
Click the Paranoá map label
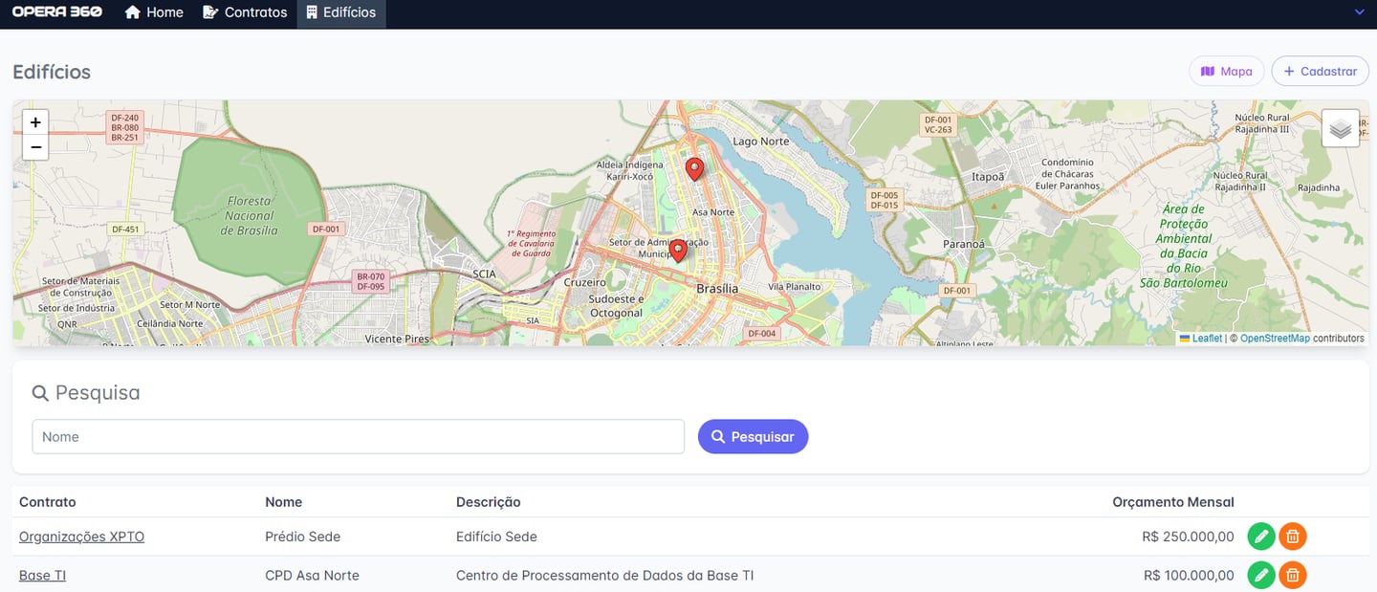tap(963, 244)
